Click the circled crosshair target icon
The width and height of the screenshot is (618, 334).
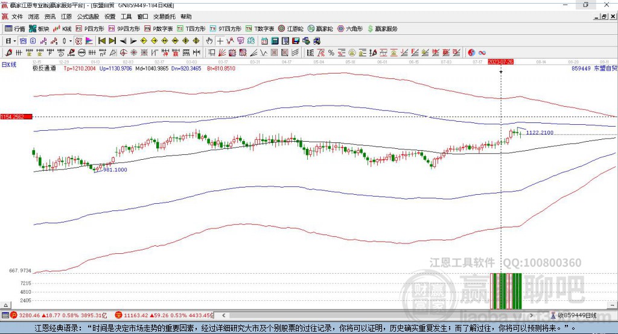pos(123,52)
